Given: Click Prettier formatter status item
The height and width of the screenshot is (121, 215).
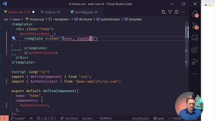Looking at the screenshot, I should [x=175, y=118].
